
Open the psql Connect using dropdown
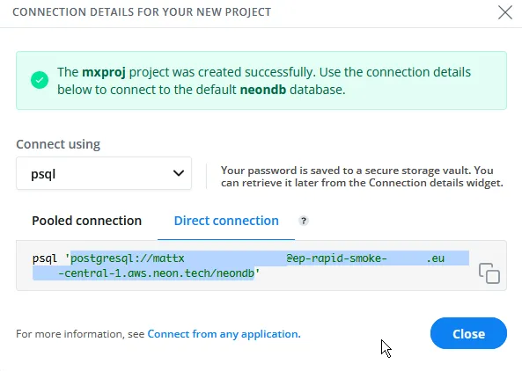click(104, 173)
